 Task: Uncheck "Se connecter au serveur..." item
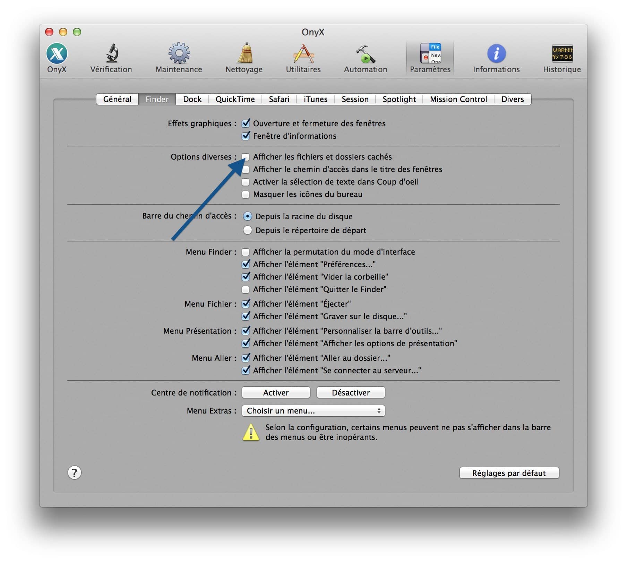click(x=246, y=370)
